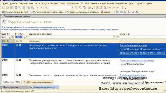Expand the Советы dropdown arrow
The width and height of the screenshot is (166, 93).
112,13
